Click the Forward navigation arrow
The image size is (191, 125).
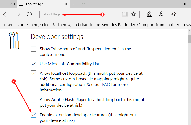[17, 14]
